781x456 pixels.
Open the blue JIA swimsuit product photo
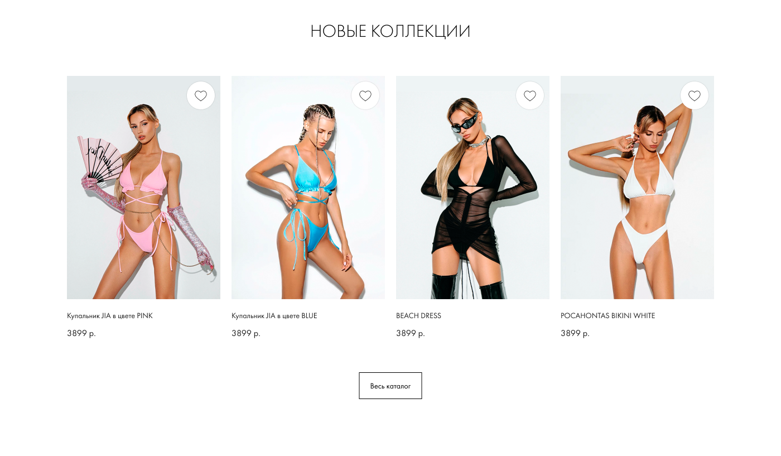click(308, 188)
